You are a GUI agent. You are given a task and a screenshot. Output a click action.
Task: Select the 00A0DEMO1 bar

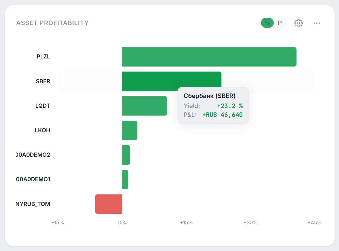pyautogui.click(x=125, y=179)
